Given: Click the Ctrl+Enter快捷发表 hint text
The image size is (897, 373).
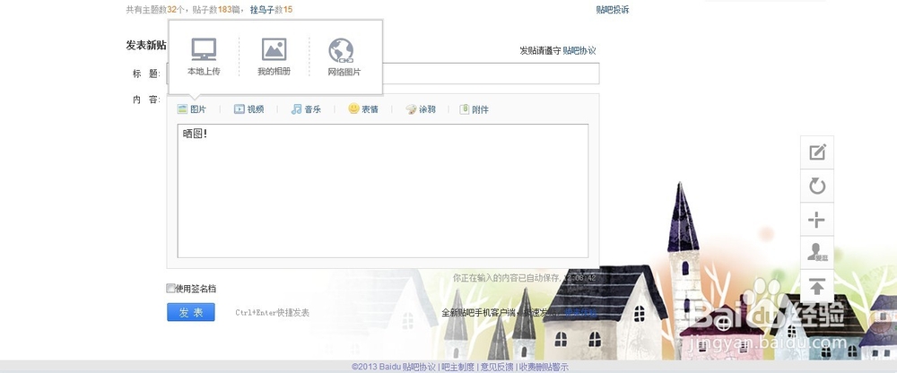Looking at the screenshot, I should click(273, 313).
